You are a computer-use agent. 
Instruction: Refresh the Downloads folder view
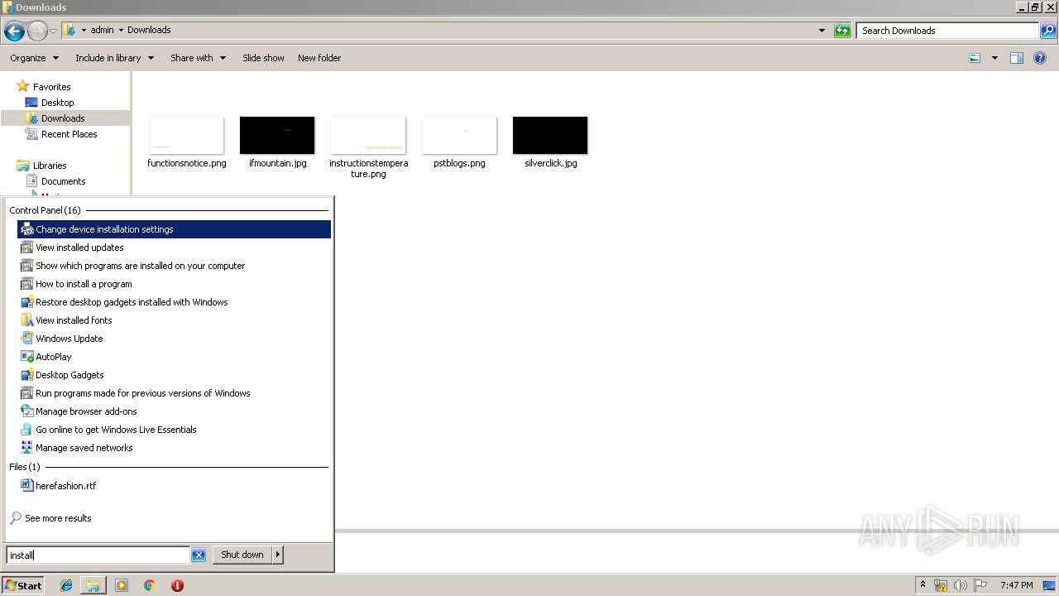[x=842, y=31]
